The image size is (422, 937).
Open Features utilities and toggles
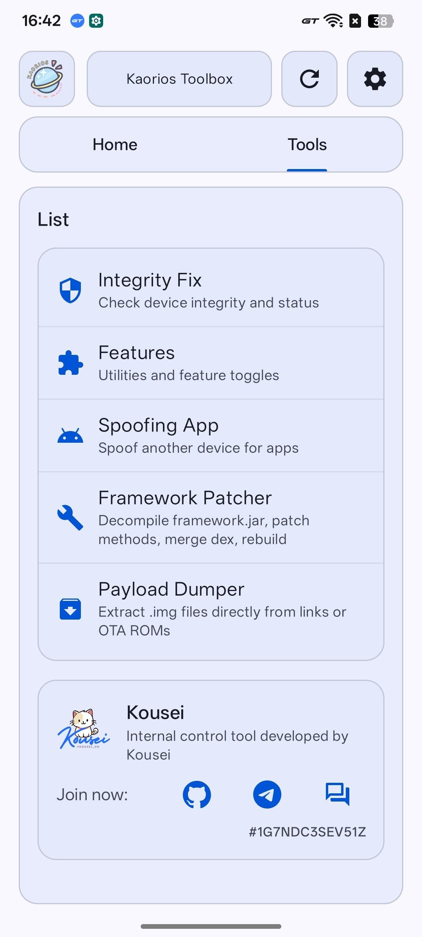211,363
